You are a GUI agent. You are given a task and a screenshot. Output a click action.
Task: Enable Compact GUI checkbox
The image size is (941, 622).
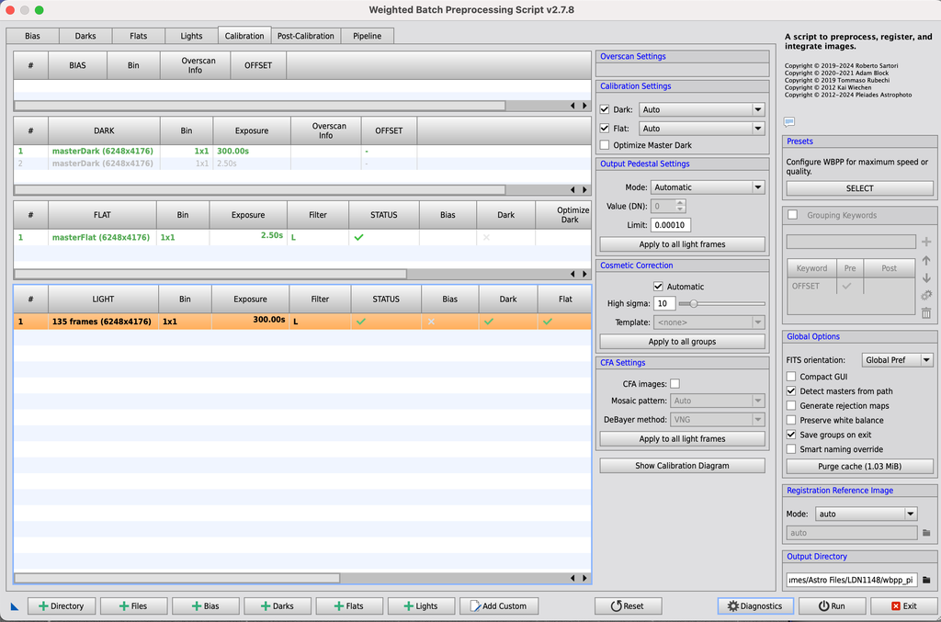point(791,377)
